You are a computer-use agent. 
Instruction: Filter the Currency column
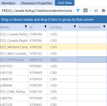tap(75, 27)
